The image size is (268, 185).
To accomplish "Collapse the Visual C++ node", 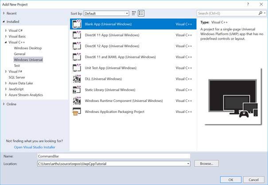I will pyautogui.click(x=6, y=42).
